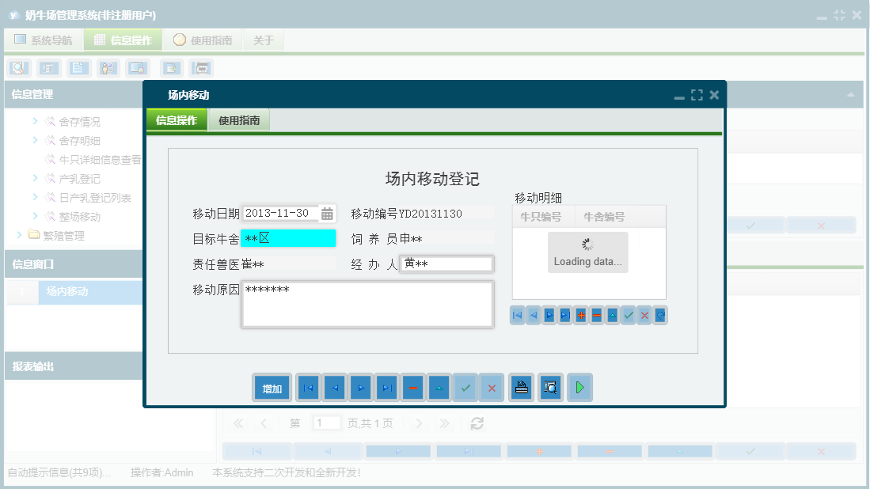Screen dimensions: 870x489
Task: Open print preview in the 场内移动 dialog
Action: pyautogui.click(x=550, y=388)
